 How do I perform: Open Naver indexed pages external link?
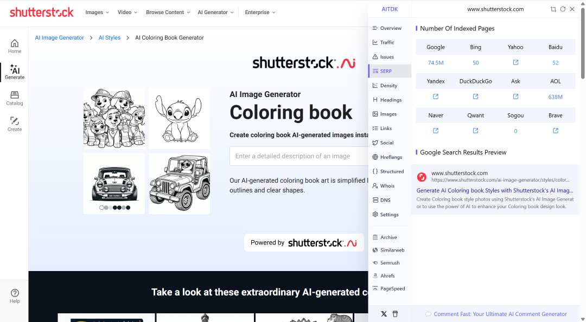click(x=436, y=130)
